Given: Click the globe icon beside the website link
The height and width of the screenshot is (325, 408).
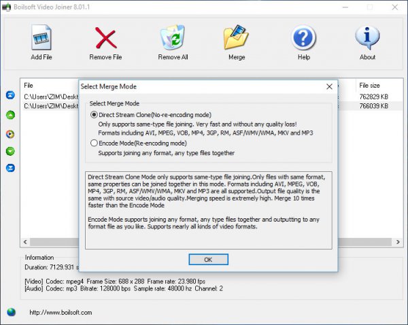Looking at the screenshot, I should (11, 312).
